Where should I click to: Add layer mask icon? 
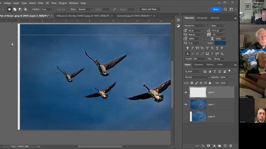(209, 146)
